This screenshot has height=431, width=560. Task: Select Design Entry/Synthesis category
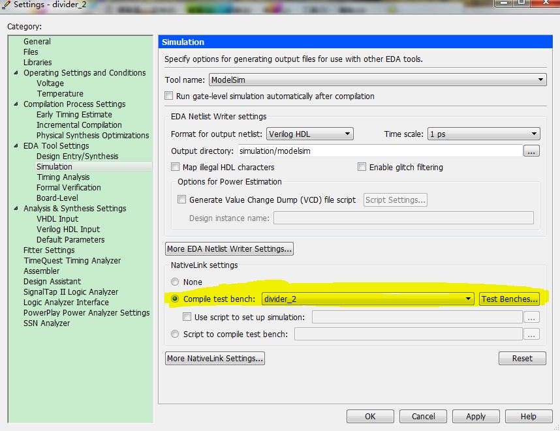[78, 156]
